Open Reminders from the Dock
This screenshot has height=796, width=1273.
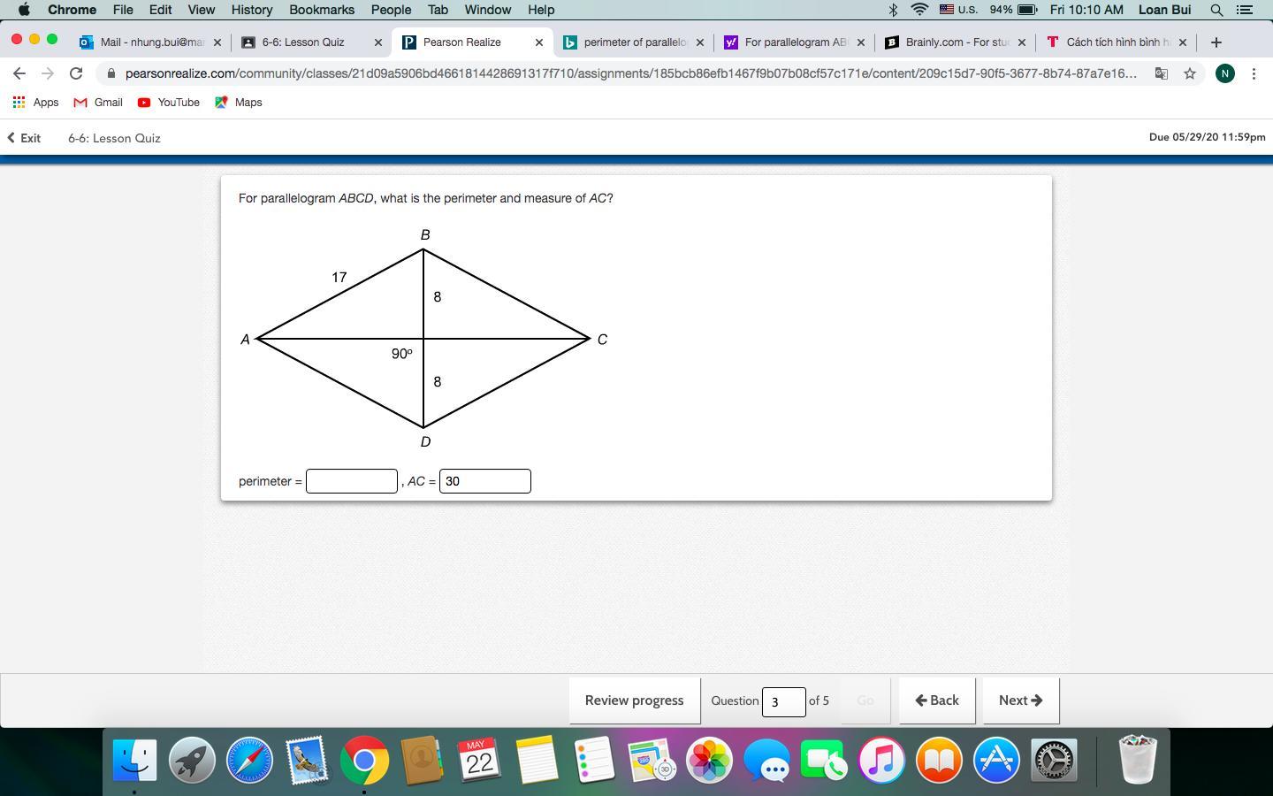(x=594, y=760)
